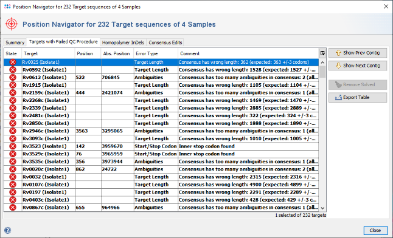Click the red error icon for Rv0403c
Viewport: 393px width, 238px height.
13,200
